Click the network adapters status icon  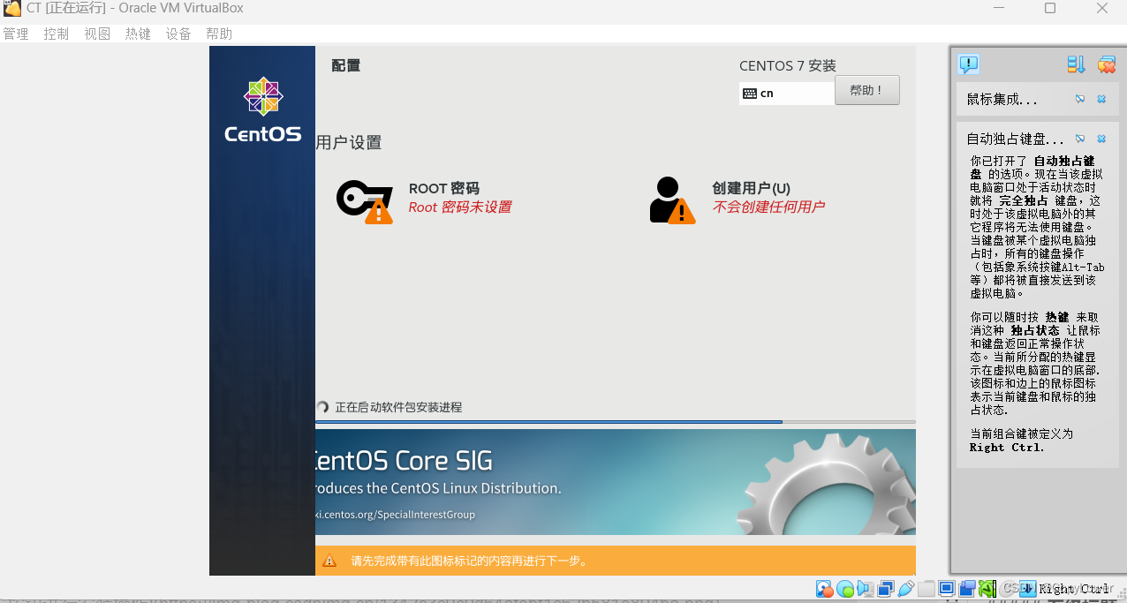(886, 588)
